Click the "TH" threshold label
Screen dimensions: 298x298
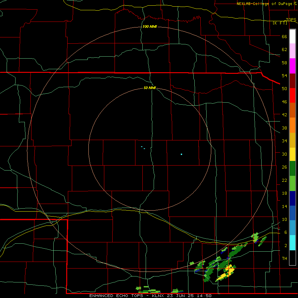coord(284,259)
